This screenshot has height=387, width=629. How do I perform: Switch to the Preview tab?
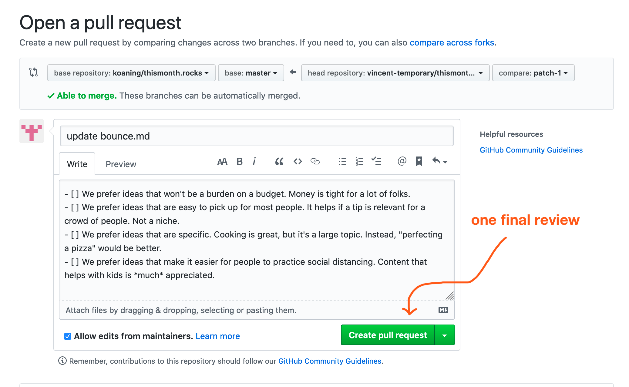coord(121,164)
